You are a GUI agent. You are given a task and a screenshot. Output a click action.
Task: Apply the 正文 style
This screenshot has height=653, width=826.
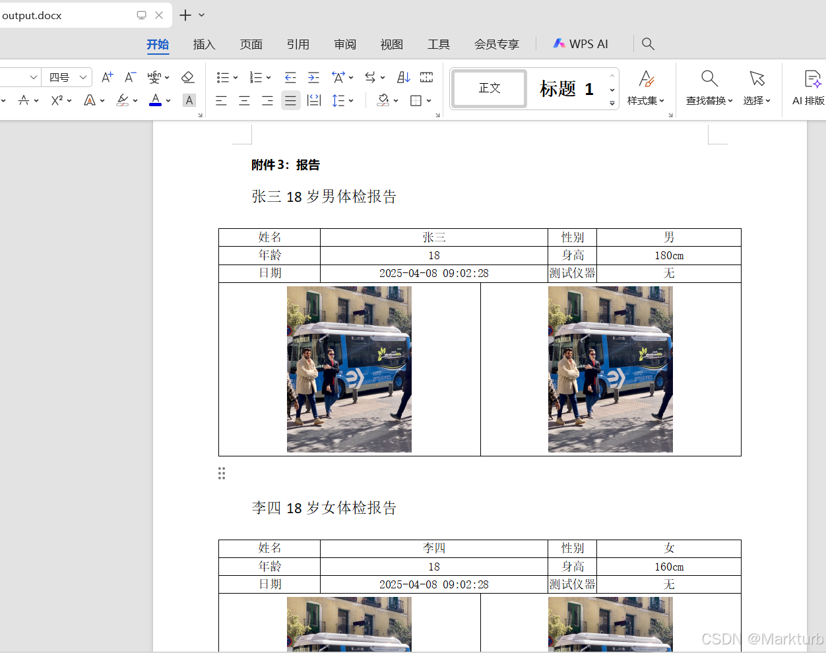(490, 88)
